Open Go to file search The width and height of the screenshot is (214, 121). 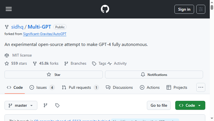pyautogui.click(x=159, y=105)
